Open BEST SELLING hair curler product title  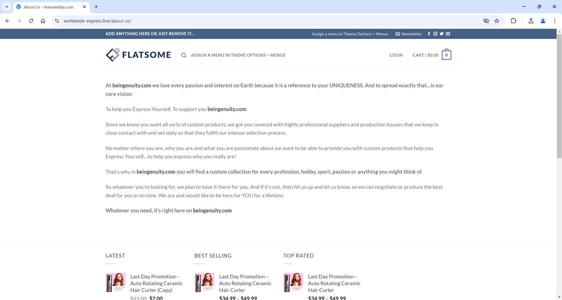tap(246, 283)
